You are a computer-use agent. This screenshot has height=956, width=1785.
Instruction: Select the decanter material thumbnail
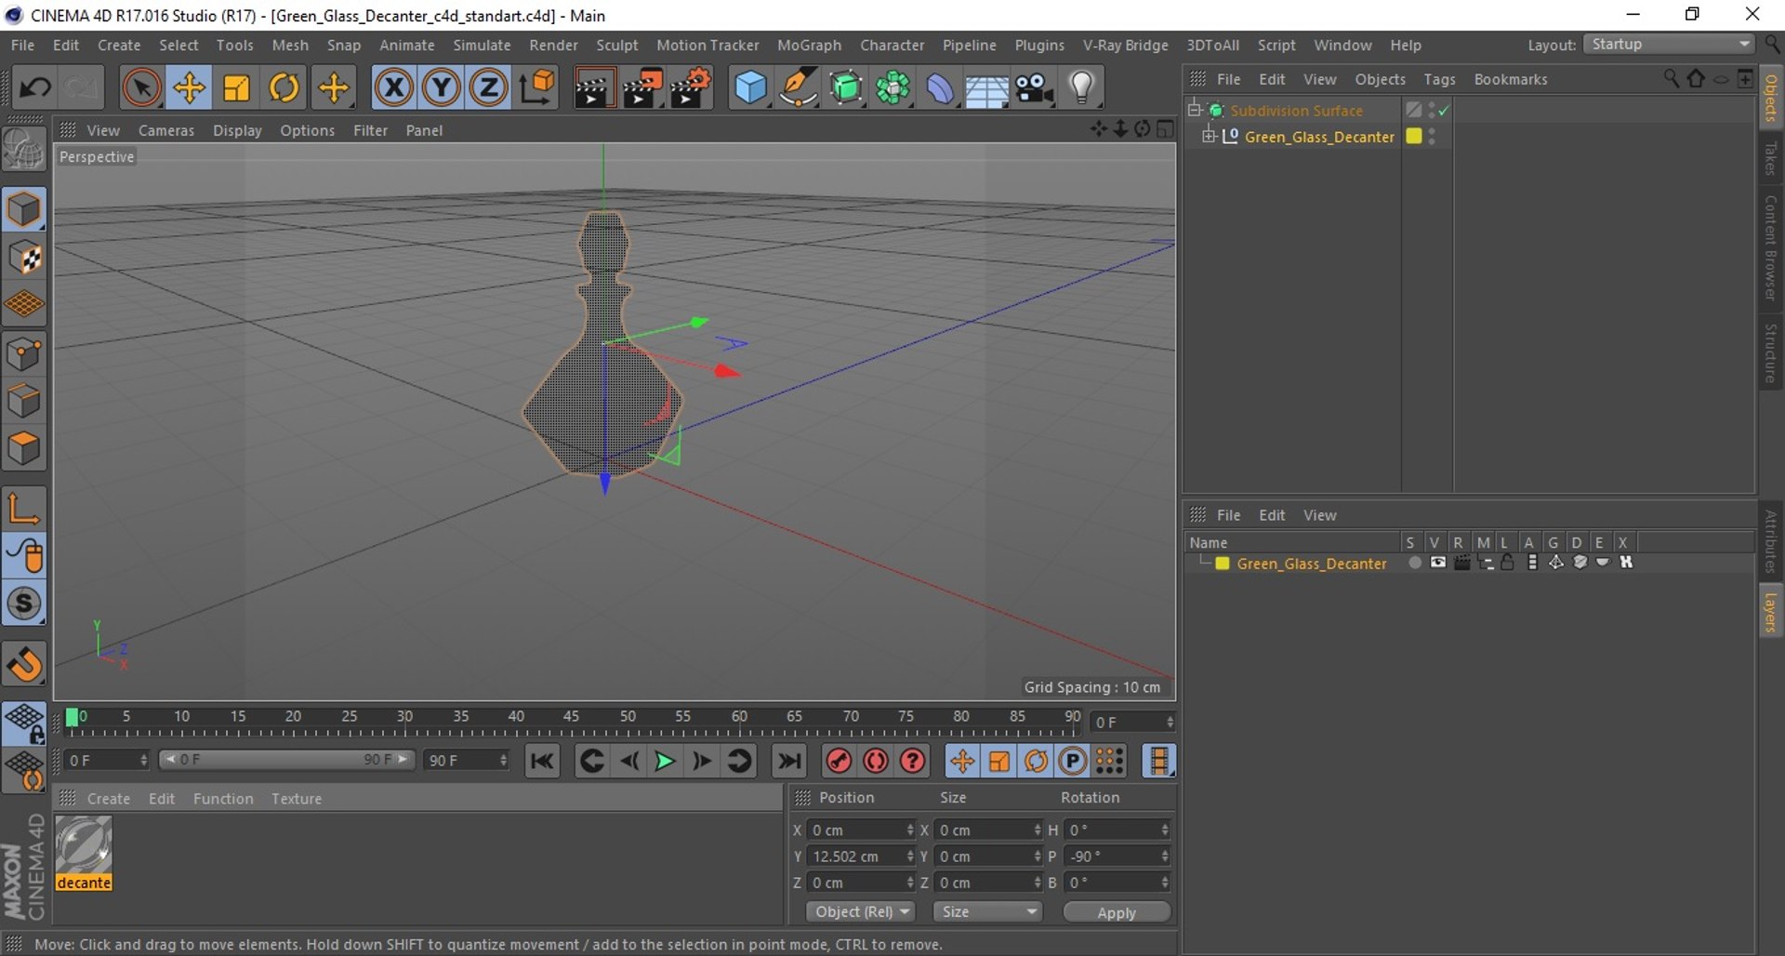pyautogui.click(x=84, y=845)
